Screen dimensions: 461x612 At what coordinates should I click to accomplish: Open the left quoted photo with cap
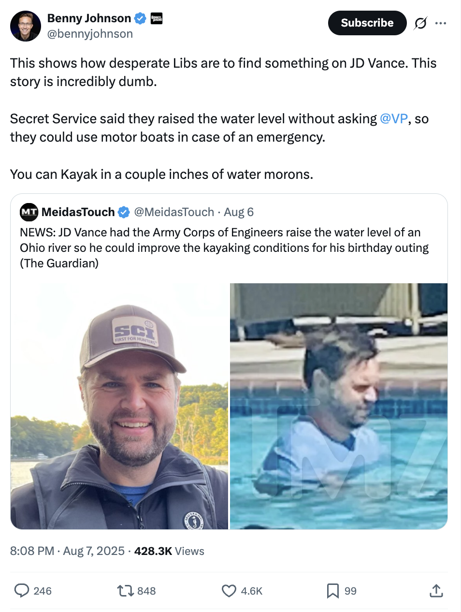[x=119, y=406]
